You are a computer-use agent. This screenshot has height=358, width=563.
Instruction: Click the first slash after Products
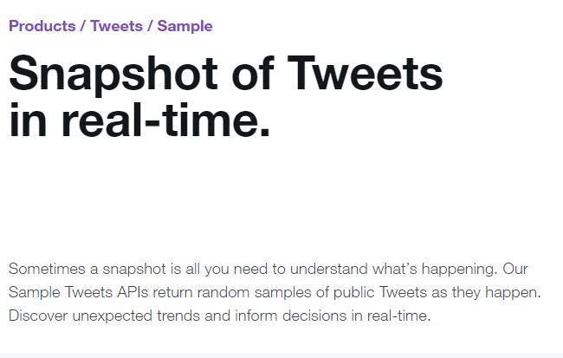pos(82,26)
